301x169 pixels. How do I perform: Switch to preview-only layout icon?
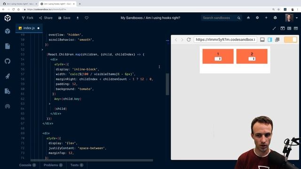coord(282,29)
